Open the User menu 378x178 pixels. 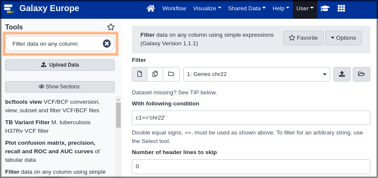(305, 9)
